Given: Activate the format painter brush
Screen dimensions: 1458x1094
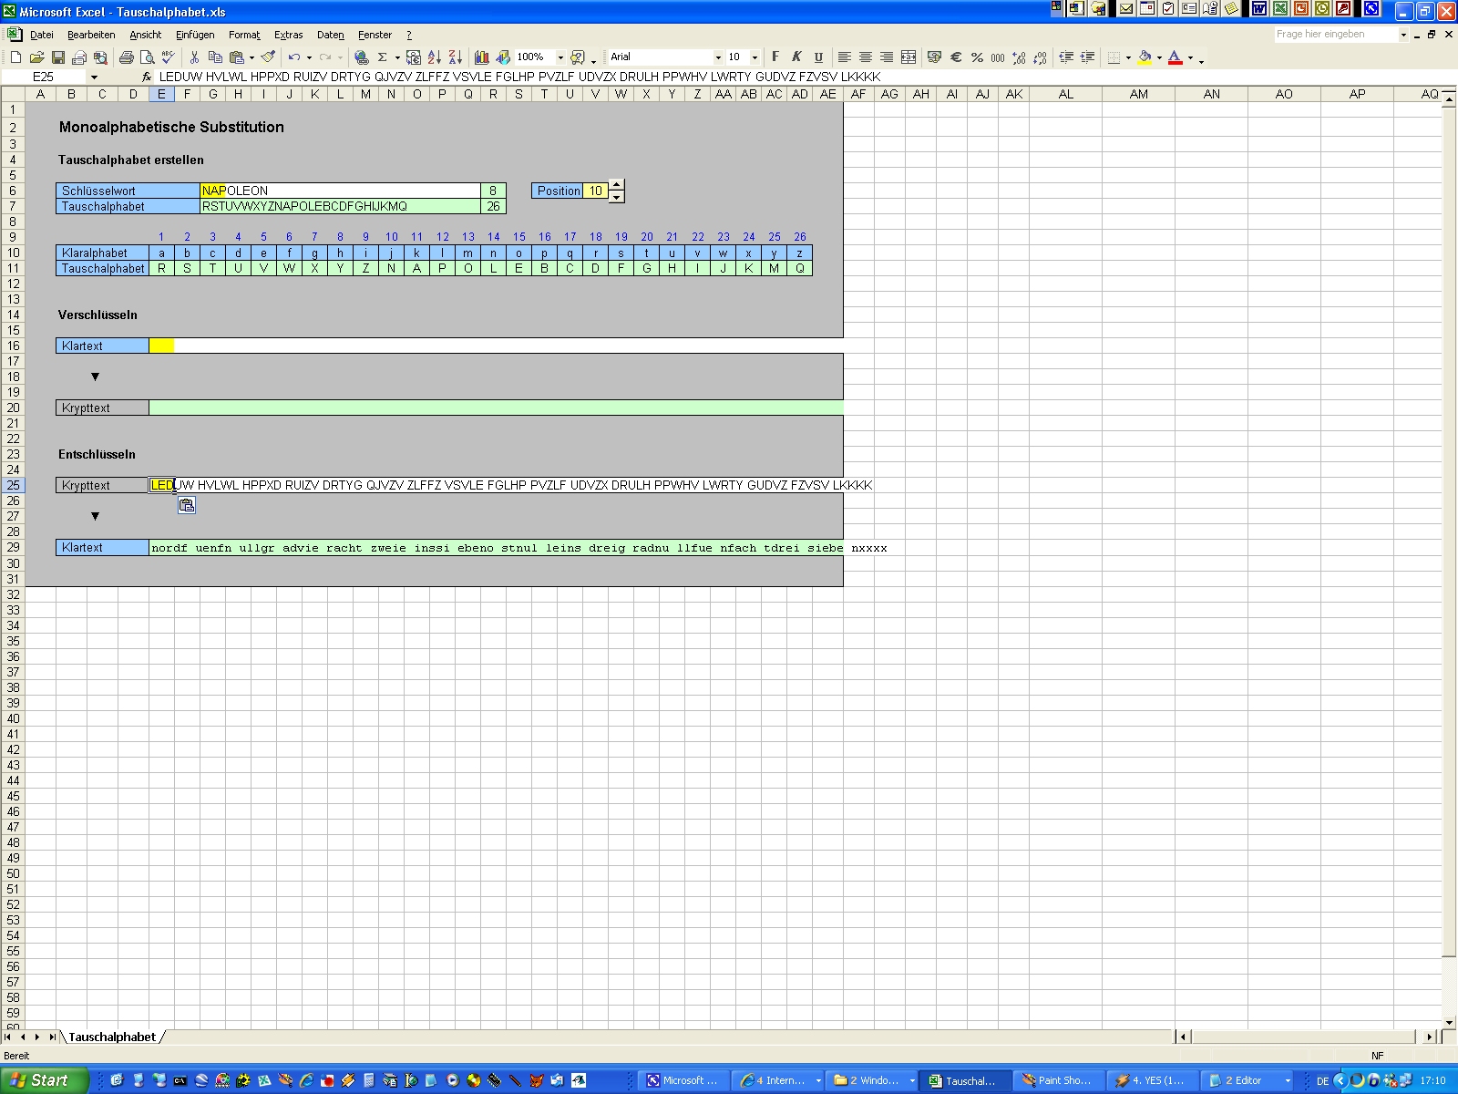Looking at the screenshot, I should [x=268, y=57].
